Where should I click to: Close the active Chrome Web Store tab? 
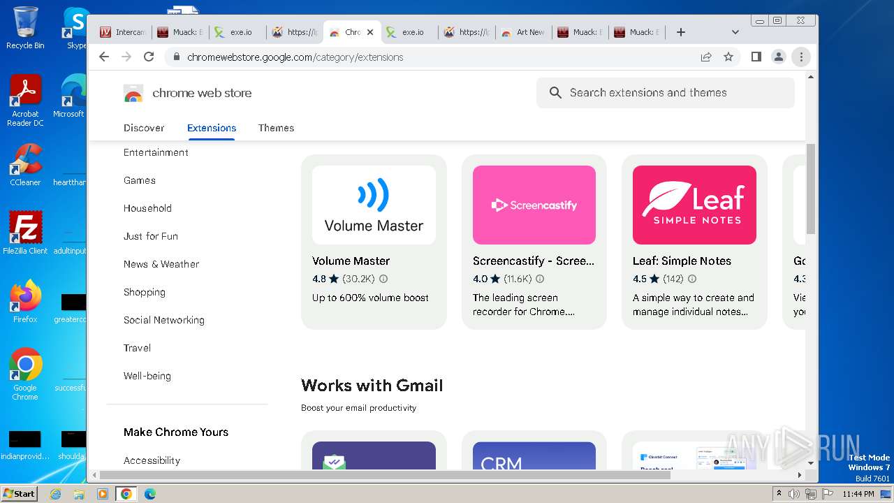370,32
